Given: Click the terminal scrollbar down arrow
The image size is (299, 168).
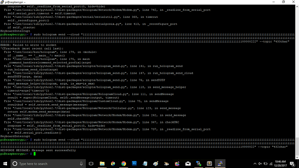Looking at the screenshot, I should [297, 158].
